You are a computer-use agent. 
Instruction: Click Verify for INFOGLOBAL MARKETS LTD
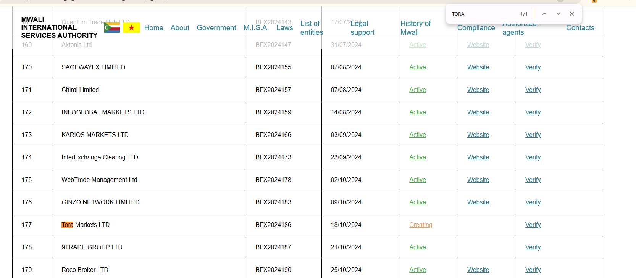click(533, 112)
